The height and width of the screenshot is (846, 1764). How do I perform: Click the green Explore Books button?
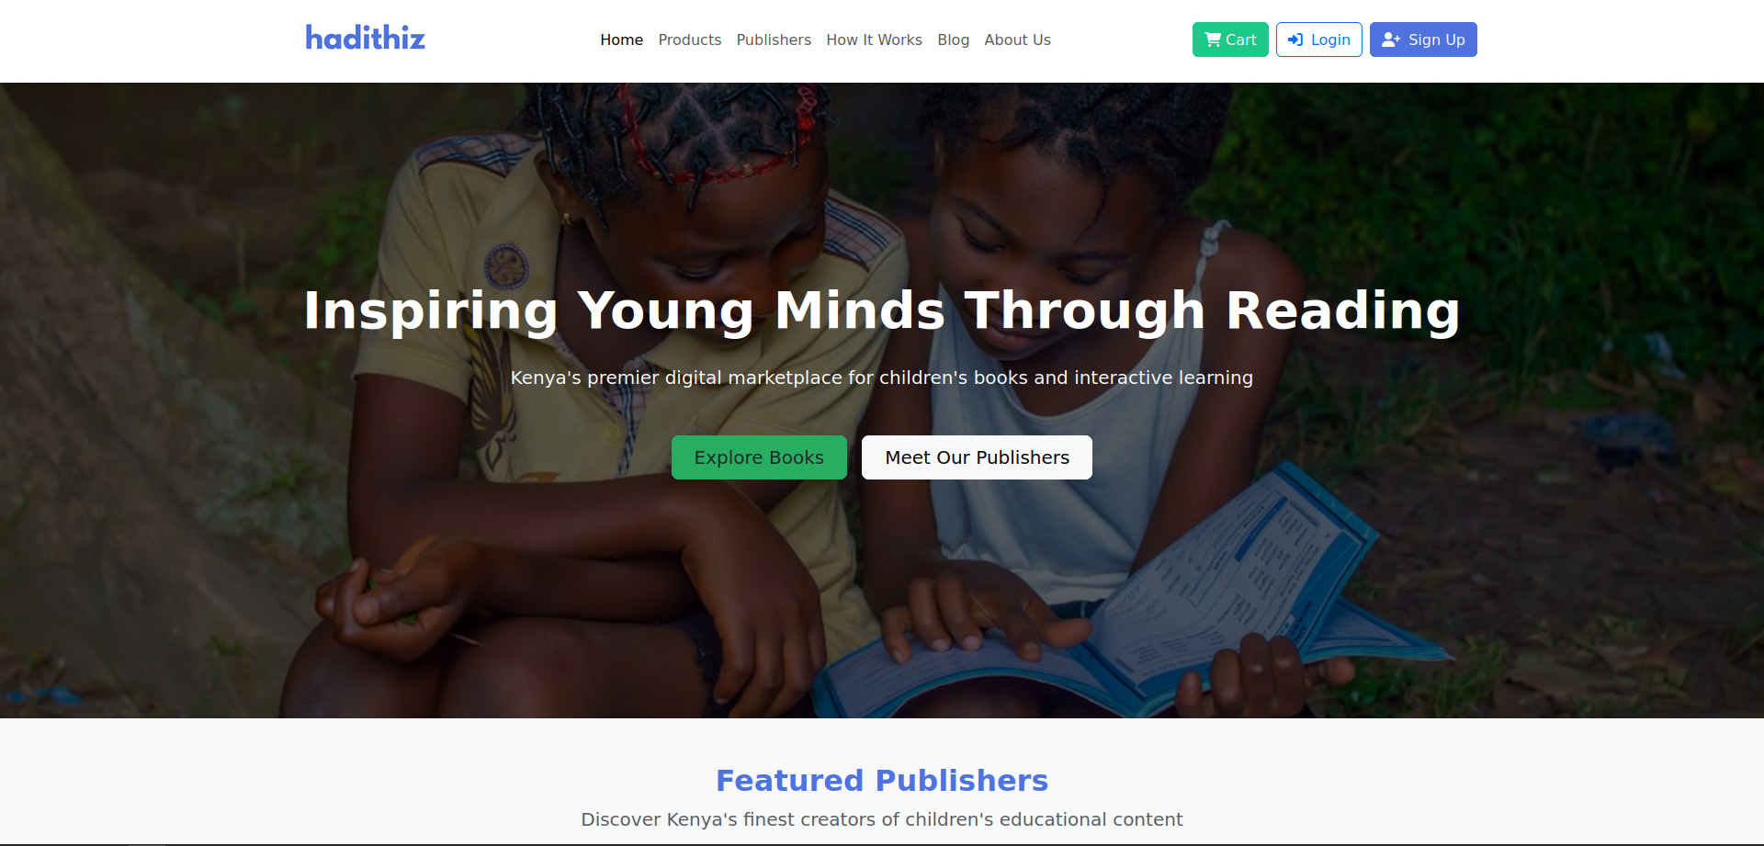pos(759,457)
